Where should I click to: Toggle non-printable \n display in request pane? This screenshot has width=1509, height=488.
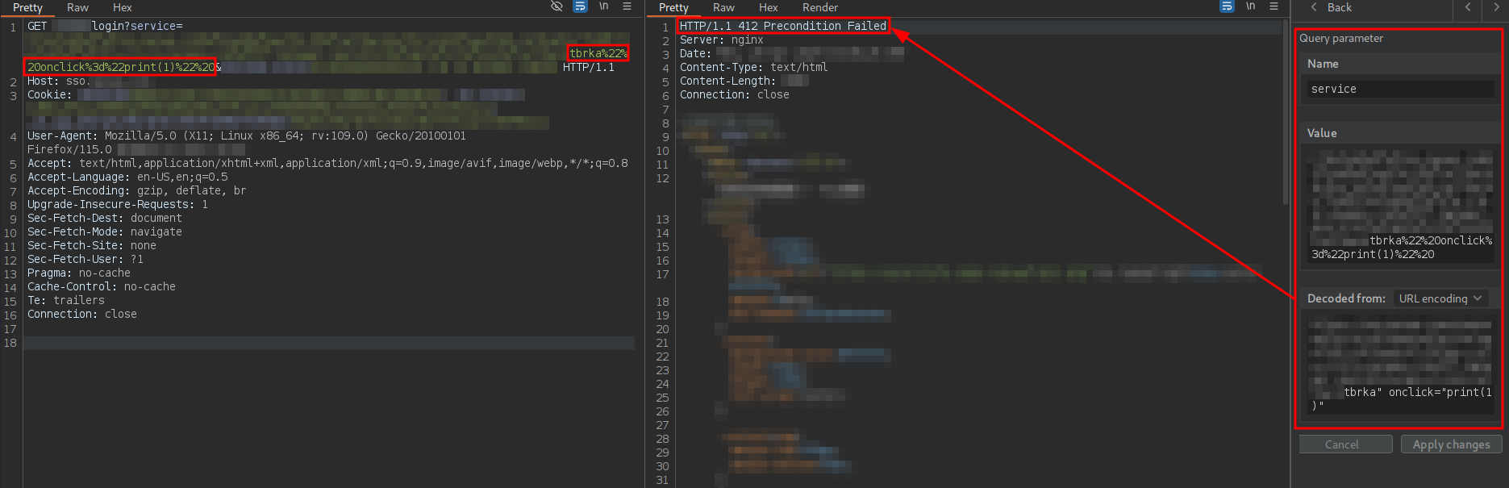(603, 6)
